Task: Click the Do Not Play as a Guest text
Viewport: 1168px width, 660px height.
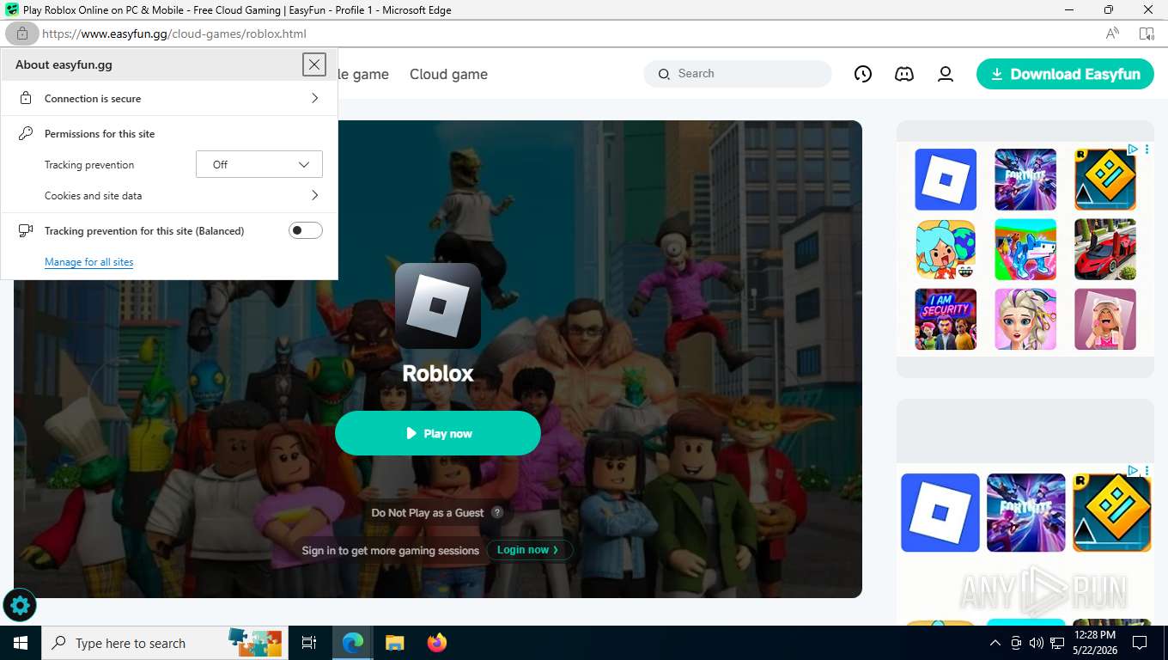Action: point(428,512)
